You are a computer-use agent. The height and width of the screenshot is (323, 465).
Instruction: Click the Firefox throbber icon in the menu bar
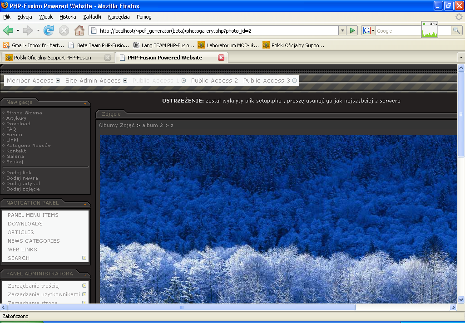[x=460, y=17]
